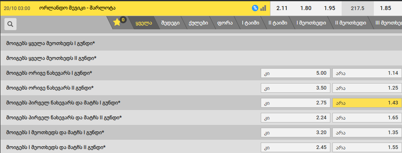Screen dimensions: 402x153
Task: Click the 217.5 total line
Action: [x=358, y=8]
